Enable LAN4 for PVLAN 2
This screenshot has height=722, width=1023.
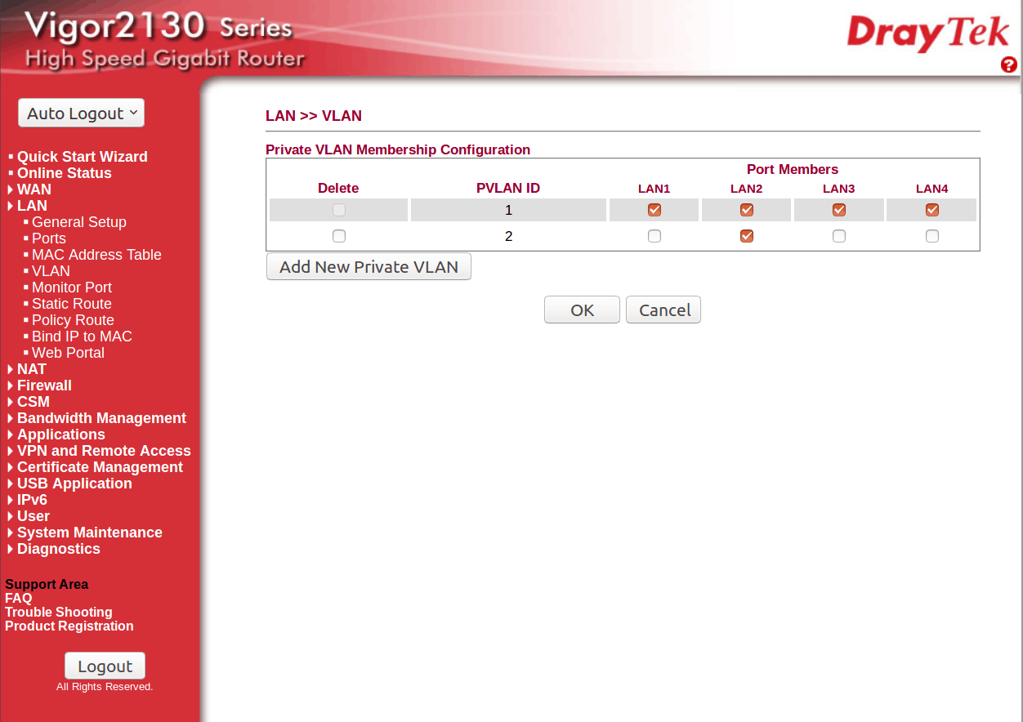click(932, 236)
